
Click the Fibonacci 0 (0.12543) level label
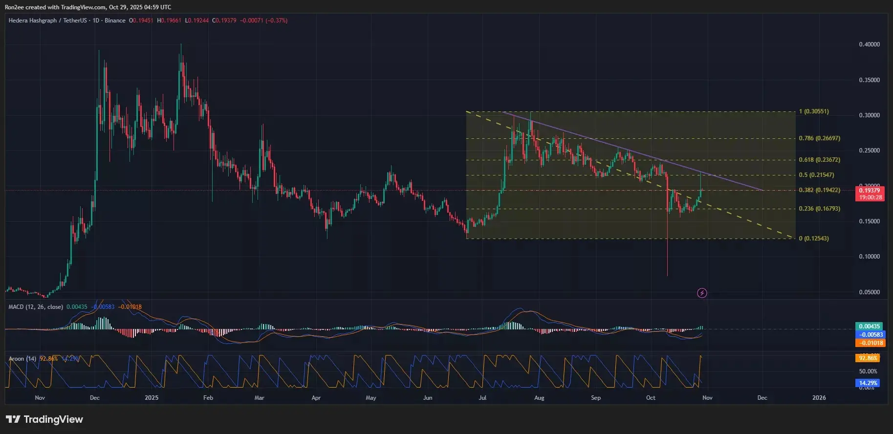click(x=813, y=239)
